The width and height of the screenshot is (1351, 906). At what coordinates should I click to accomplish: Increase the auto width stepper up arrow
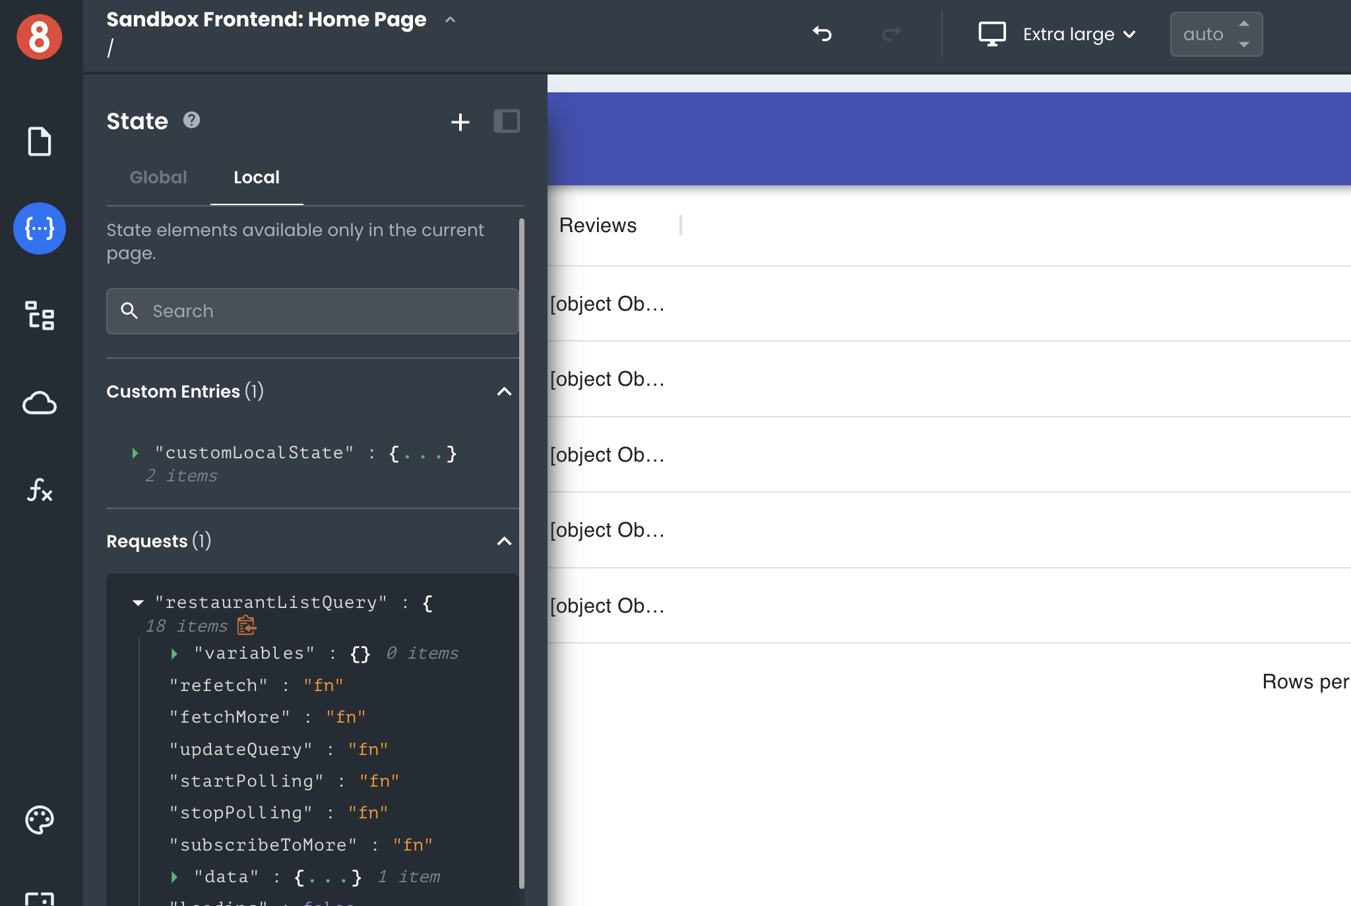[x=1243, y=24]
